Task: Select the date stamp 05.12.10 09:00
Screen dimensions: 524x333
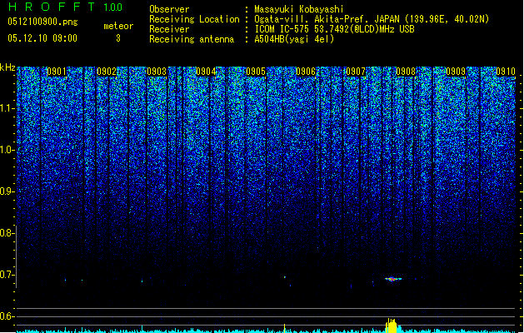Action: pyautogui.click(x=42, y=38)
